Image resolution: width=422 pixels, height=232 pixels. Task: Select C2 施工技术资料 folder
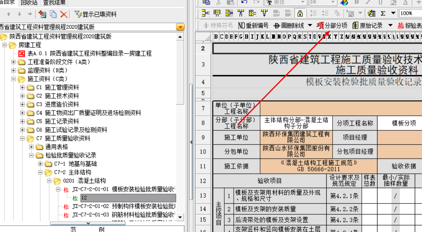57,96
